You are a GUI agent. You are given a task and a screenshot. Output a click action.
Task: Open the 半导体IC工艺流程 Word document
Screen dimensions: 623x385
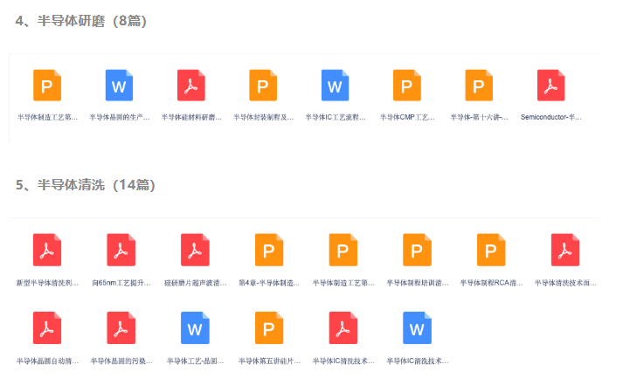click(x=335, y=86)
